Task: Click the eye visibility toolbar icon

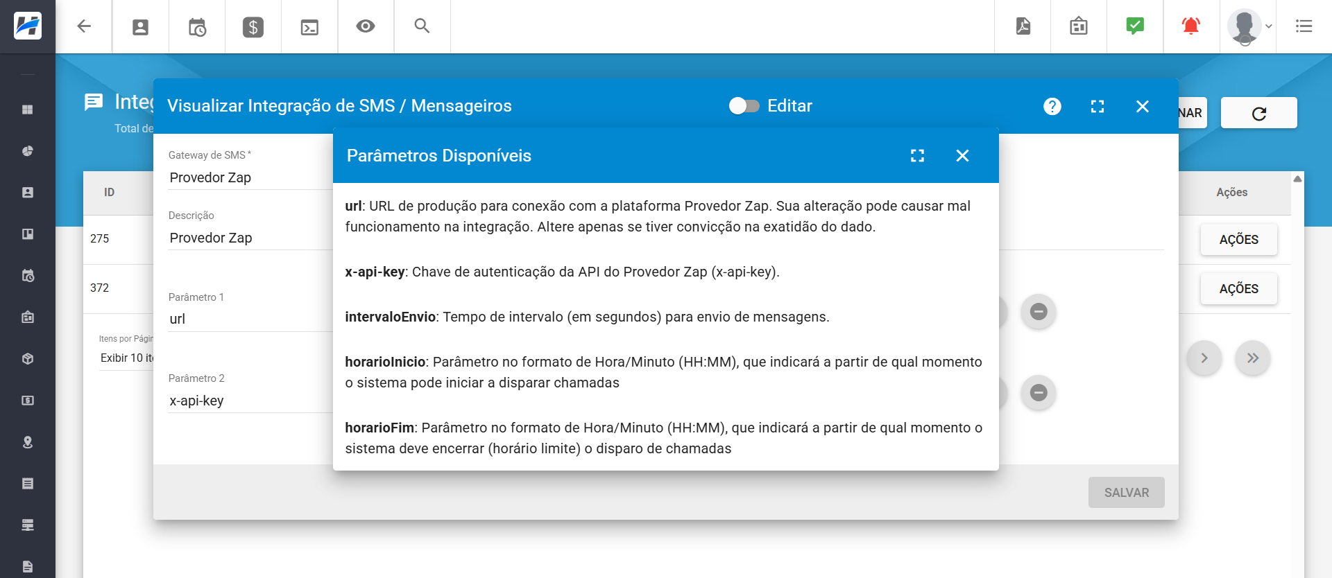Action: 366,26
